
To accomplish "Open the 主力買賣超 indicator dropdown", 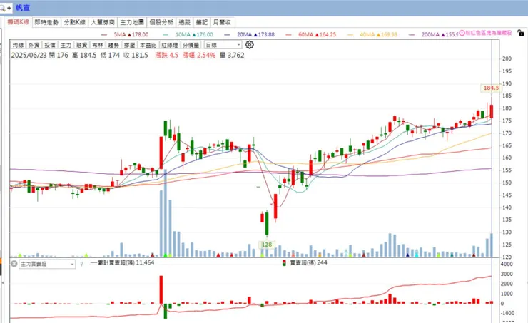I will coord(47,265).
